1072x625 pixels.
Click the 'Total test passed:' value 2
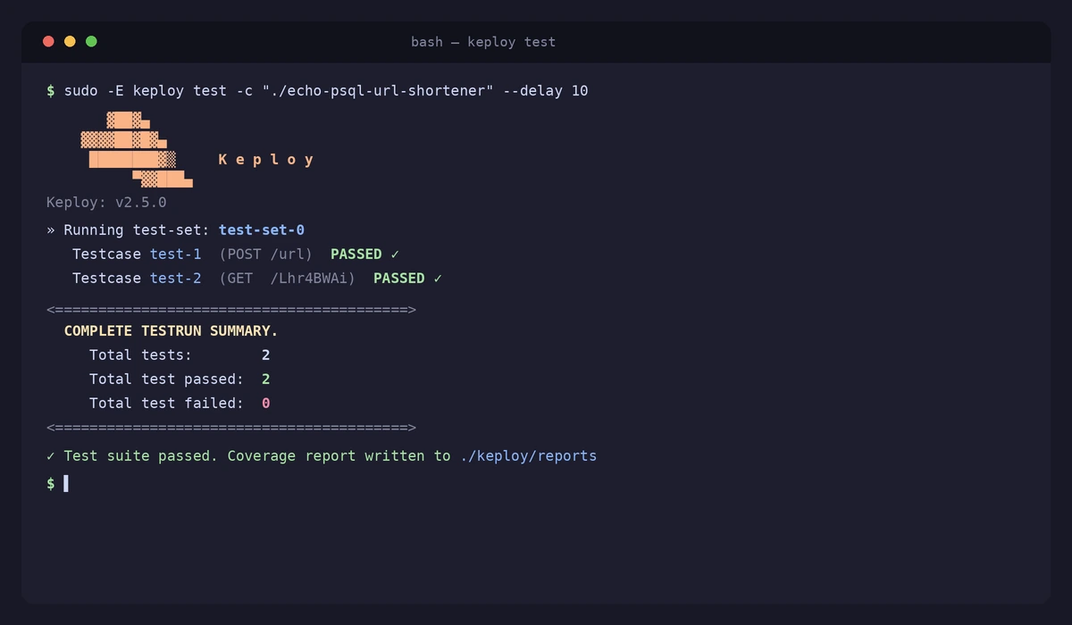point(266,379)
